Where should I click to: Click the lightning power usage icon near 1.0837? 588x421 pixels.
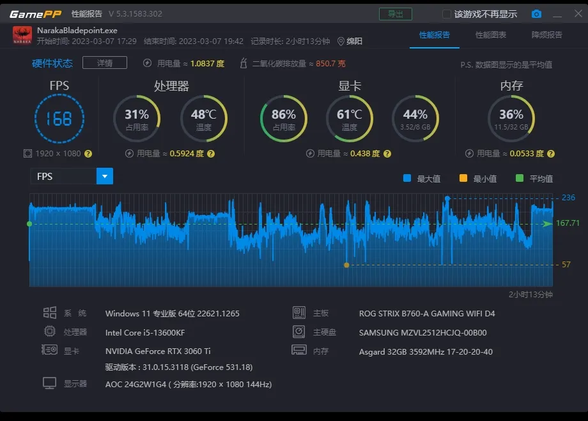(148, 63)
